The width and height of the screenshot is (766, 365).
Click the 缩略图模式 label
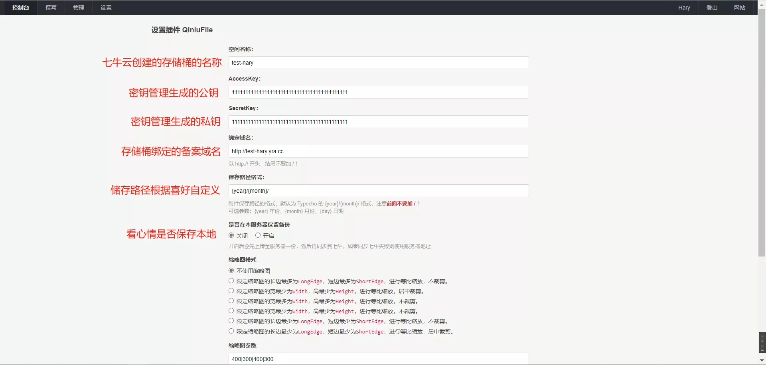tap(243, 260)
